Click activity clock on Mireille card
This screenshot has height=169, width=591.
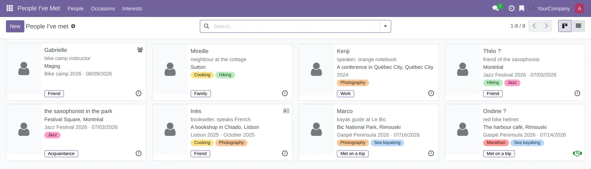[285, 94]
